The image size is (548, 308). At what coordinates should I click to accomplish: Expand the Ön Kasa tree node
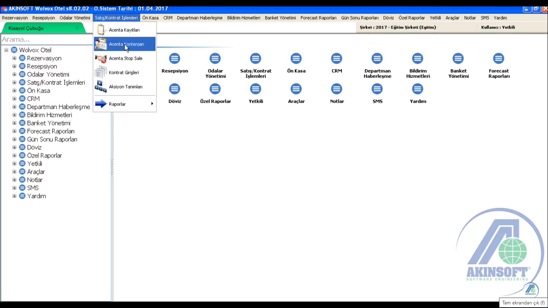pos(14,91)
